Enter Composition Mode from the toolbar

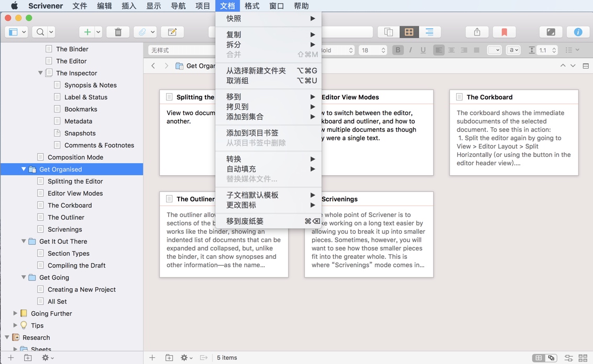point(551,32)
